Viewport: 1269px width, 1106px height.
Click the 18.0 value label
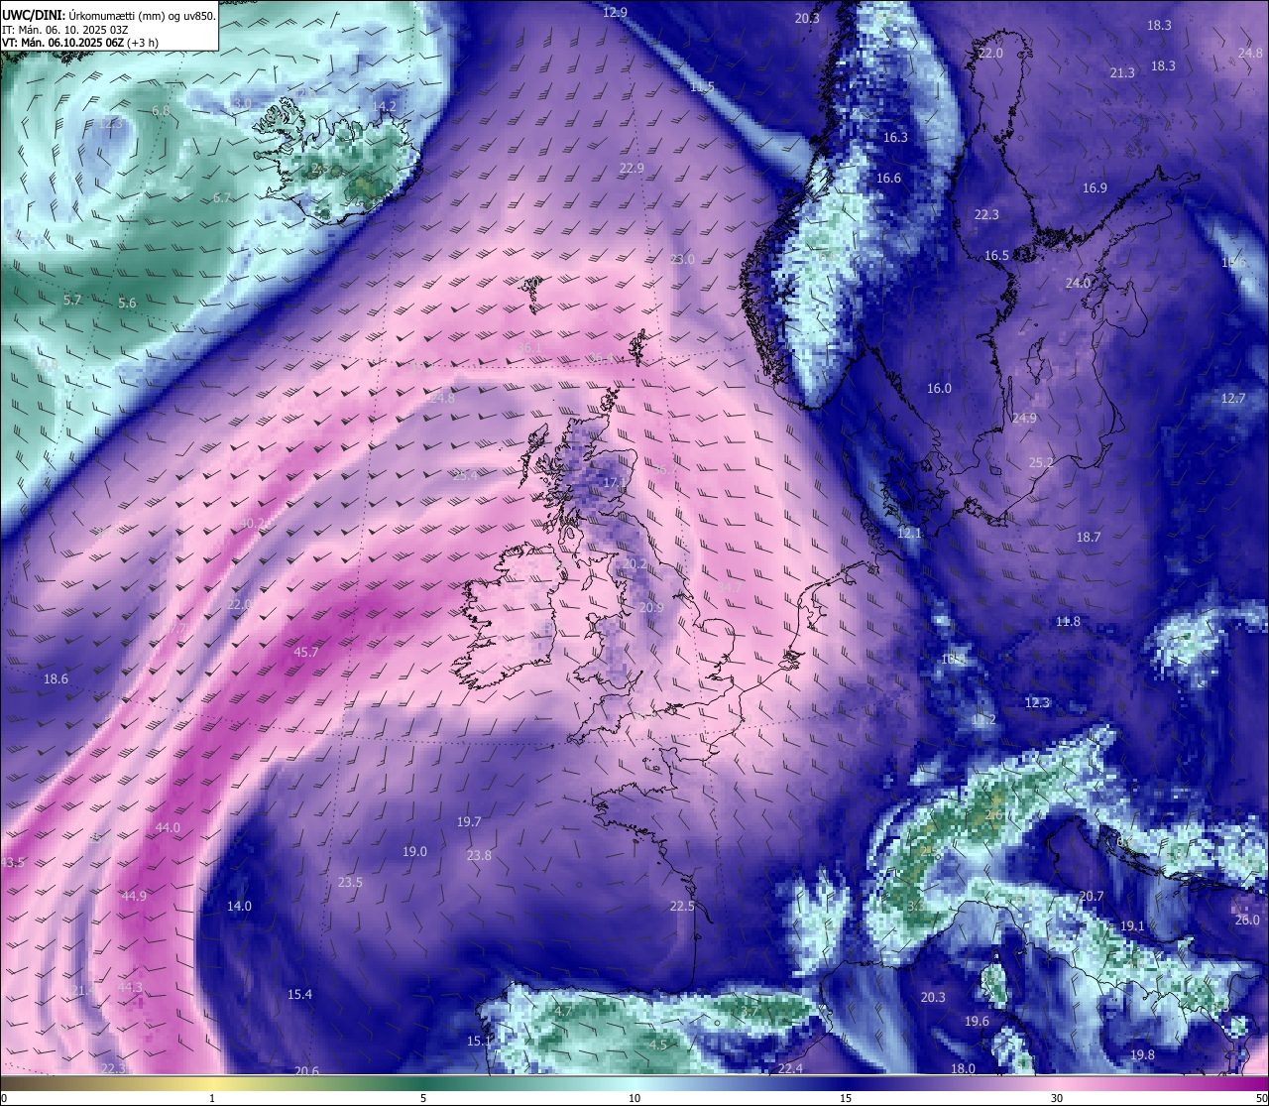tap(963, 1069)
